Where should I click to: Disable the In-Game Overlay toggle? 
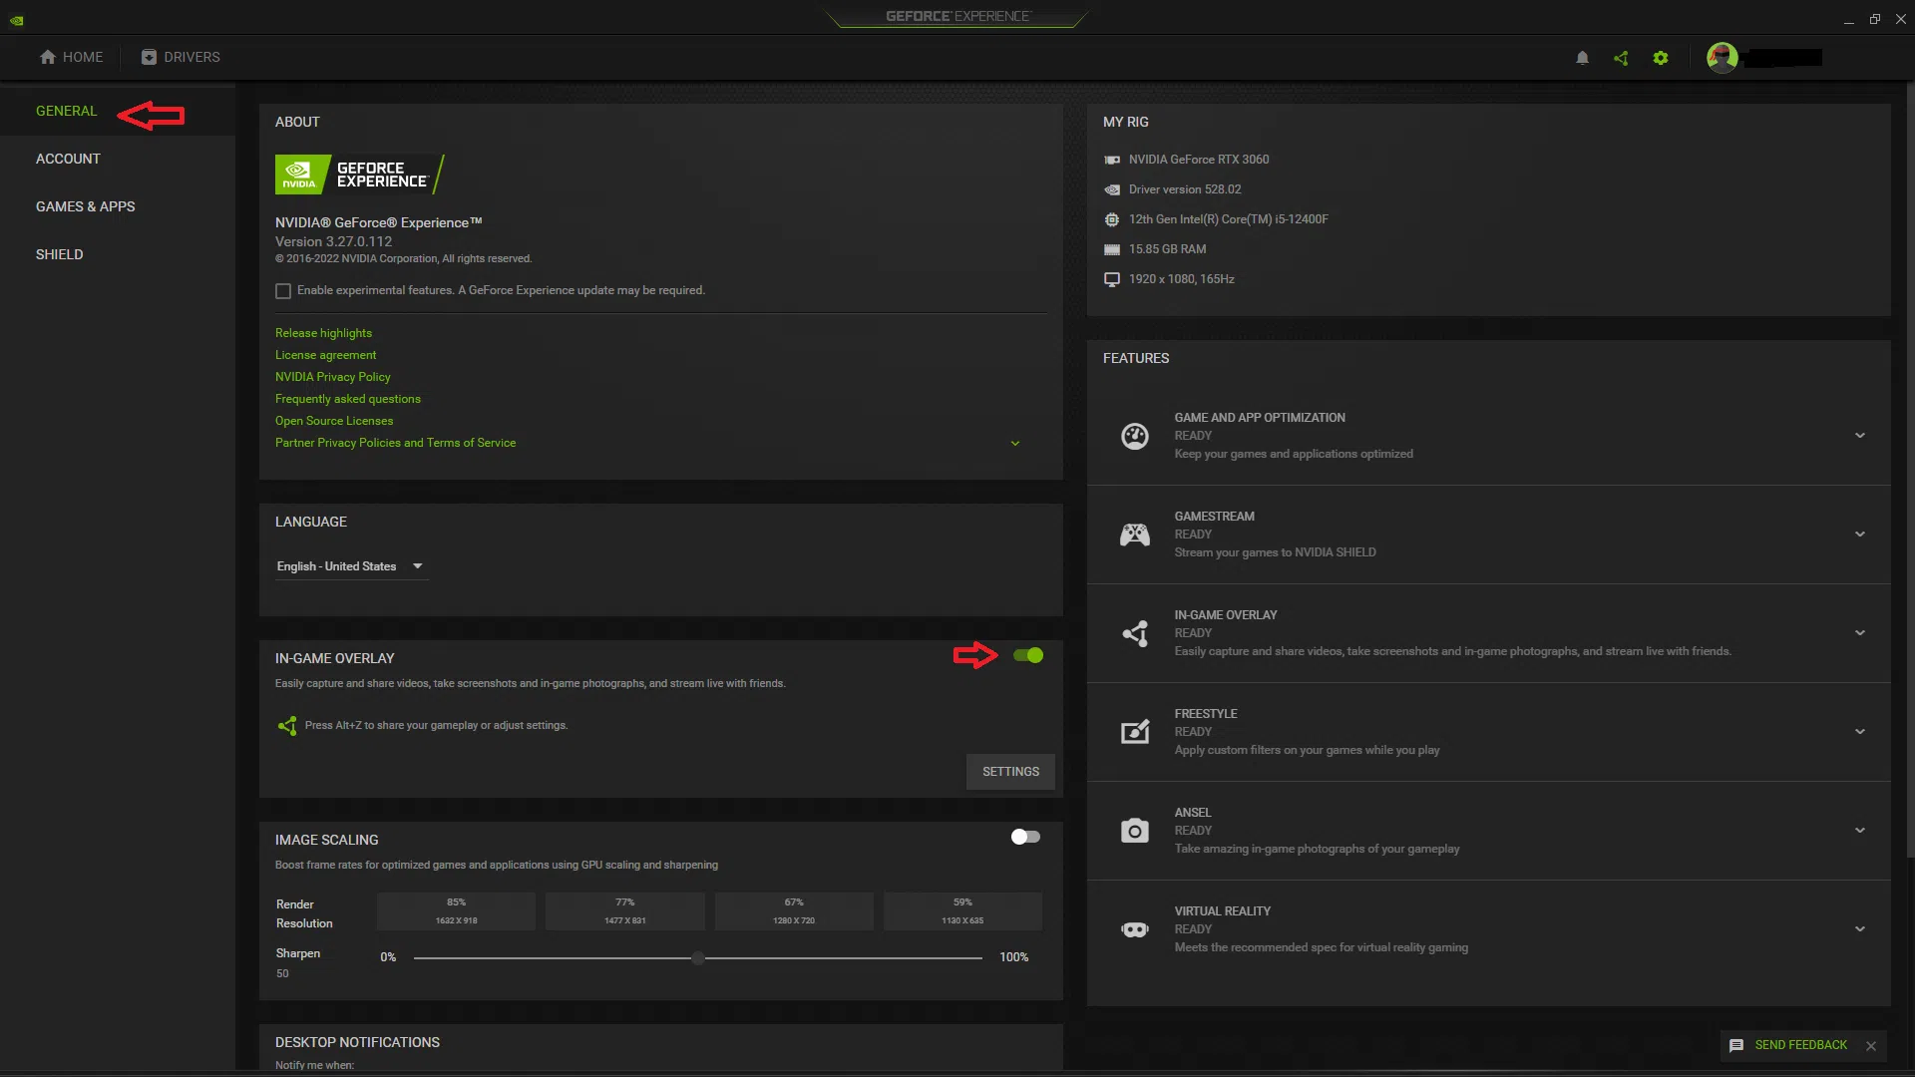point(1027,655)
